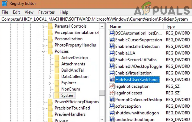Click the DSCAutomationHostEn... DWORD icon

click(x=112, y=33)
